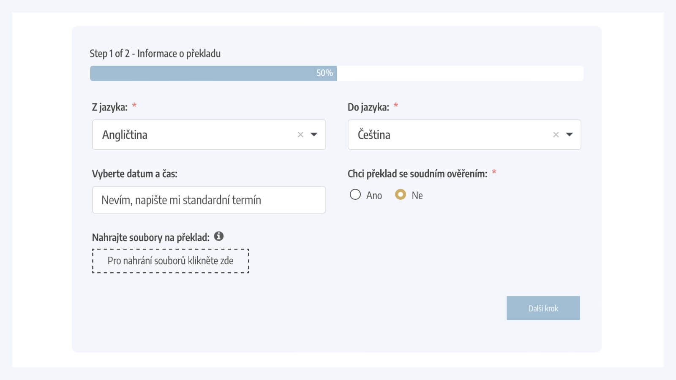Click the Další krok button
Image resolution: width=676 pixels, height=380 pixels.
(543, 308)
